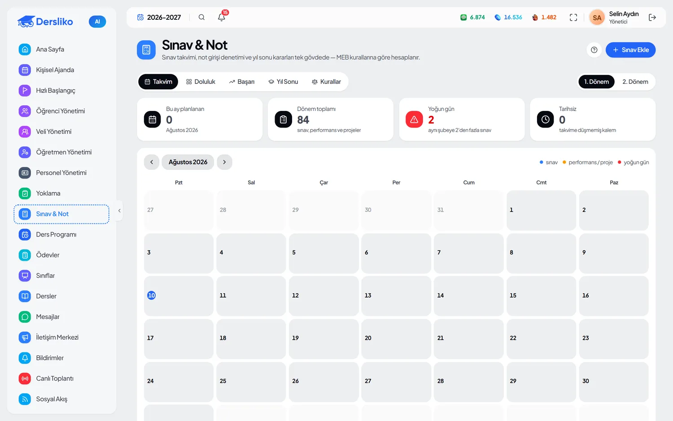Open Kişisel Ajanda calendar icon
The height and width of the screenshot is (421, 673).
(x=25, y=70)
